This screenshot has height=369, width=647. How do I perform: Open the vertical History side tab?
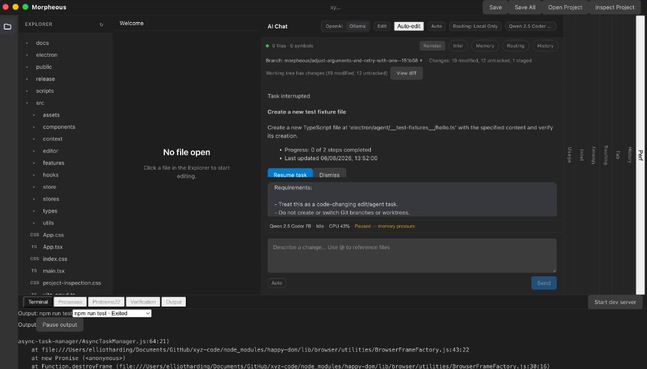click(630, 155)
